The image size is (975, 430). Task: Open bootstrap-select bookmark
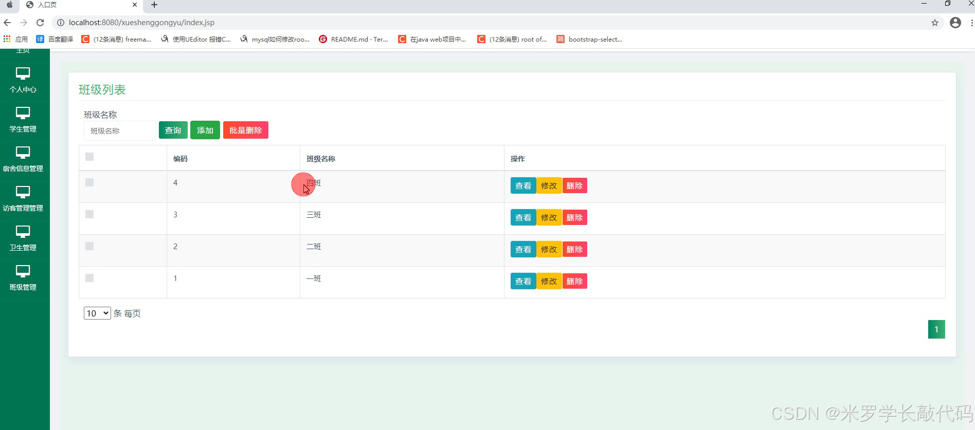[589, 39]
